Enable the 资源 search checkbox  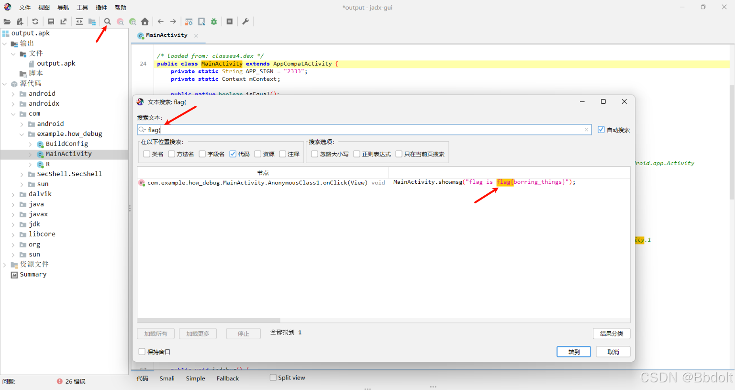click(x=258, y=154)
